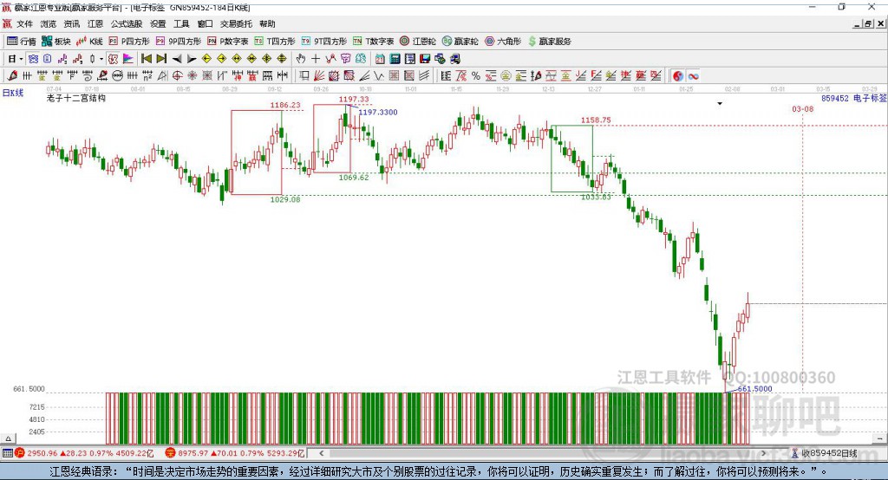Click the 老子十二宫结构 indicator title
This screenshot has height=480, width=888.
[76, 98]
